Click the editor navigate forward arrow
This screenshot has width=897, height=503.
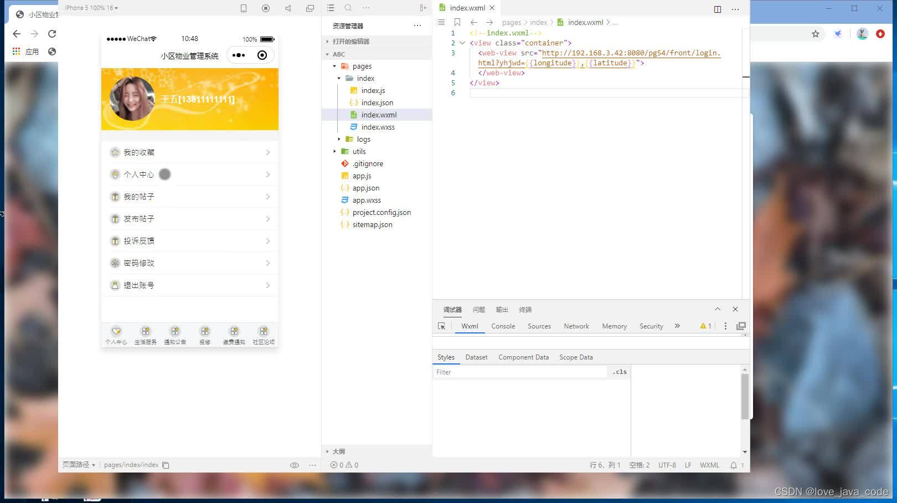[489, 22]
